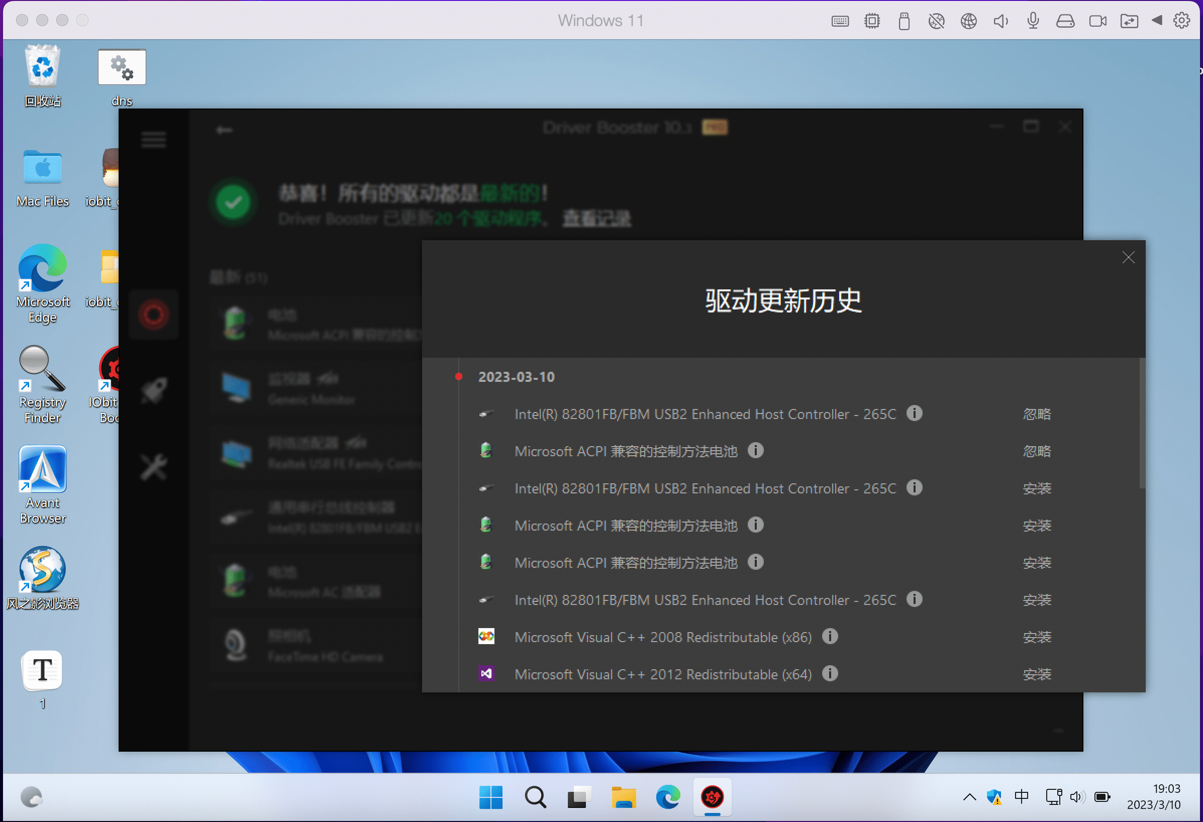Click Windows Security tray icon
The height and width of the screenshot is (822, 1203).
994,798
